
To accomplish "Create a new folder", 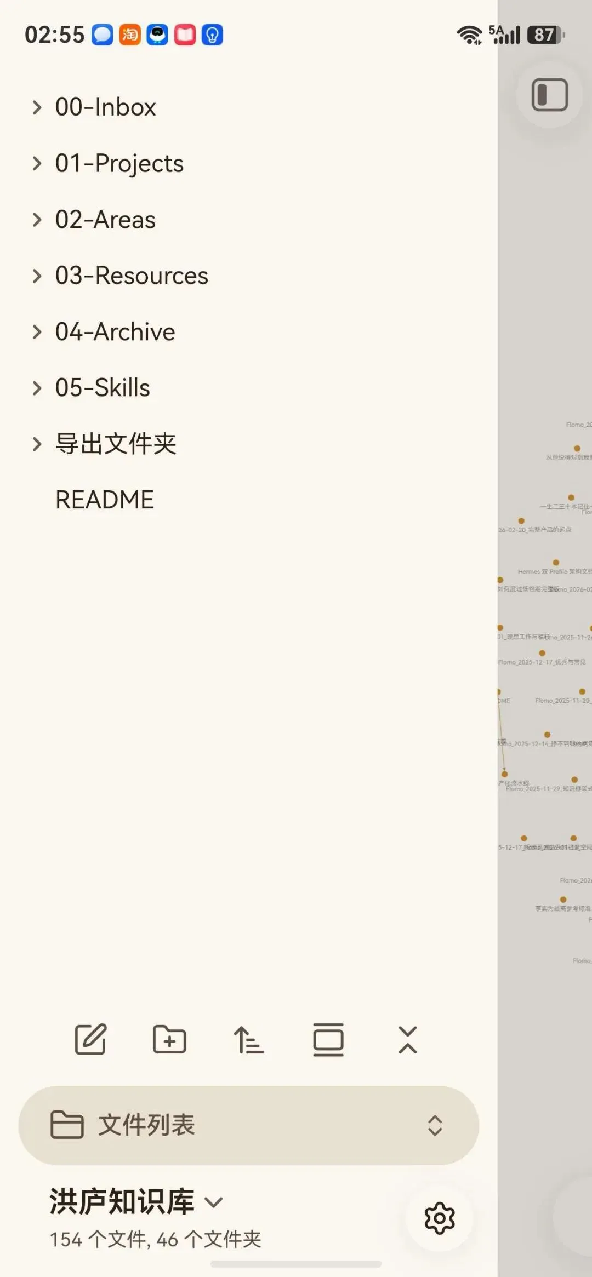I will [169, 1039].
